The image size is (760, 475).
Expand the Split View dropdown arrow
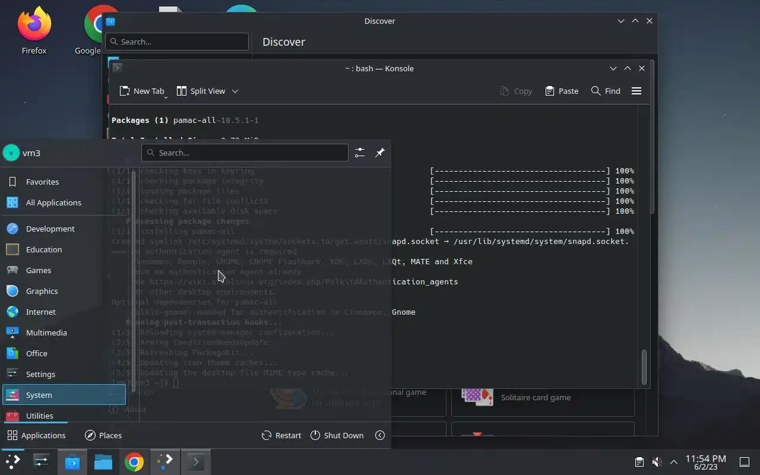coord(235,91)
